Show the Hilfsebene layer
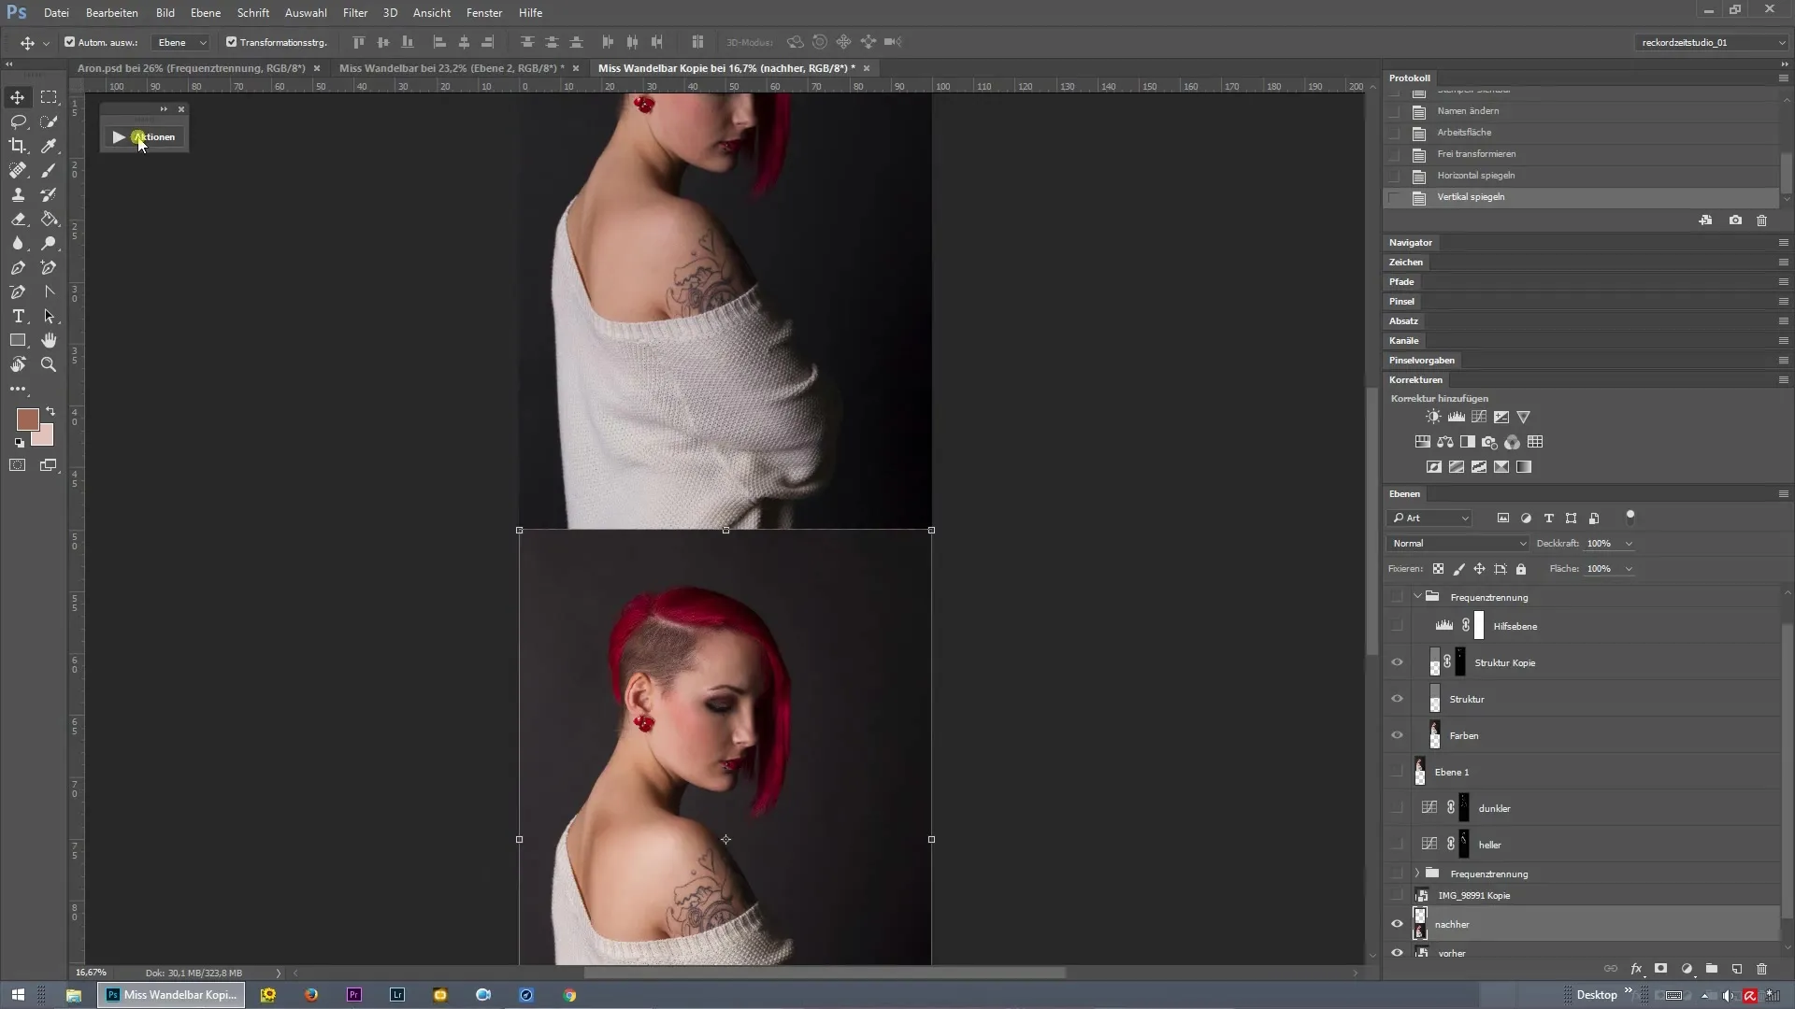The width and height of the screenshot is (1795, 1009). click(1397, 626)
